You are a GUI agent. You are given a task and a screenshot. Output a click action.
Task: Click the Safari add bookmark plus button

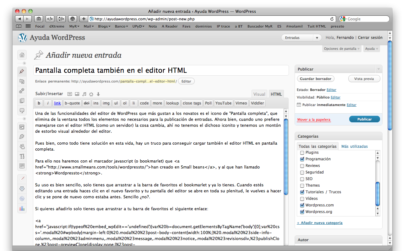click(84, 19)
